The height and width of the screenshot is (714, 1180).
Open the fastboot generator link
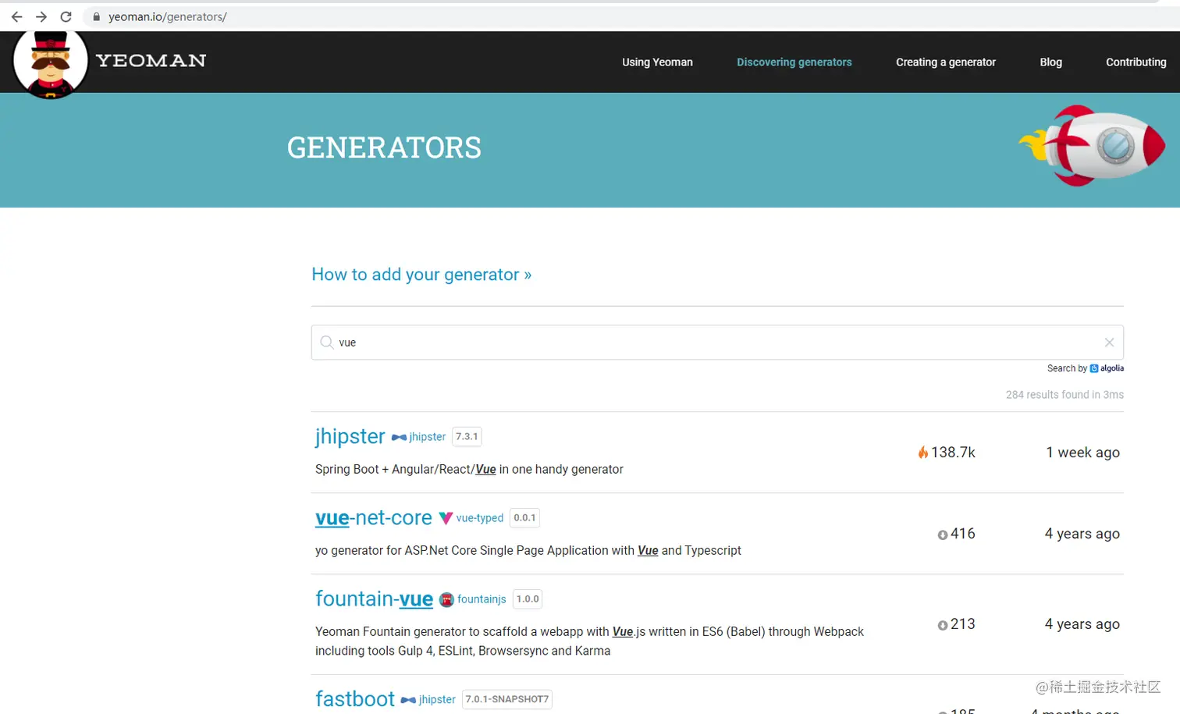click(x=355, y=699)
